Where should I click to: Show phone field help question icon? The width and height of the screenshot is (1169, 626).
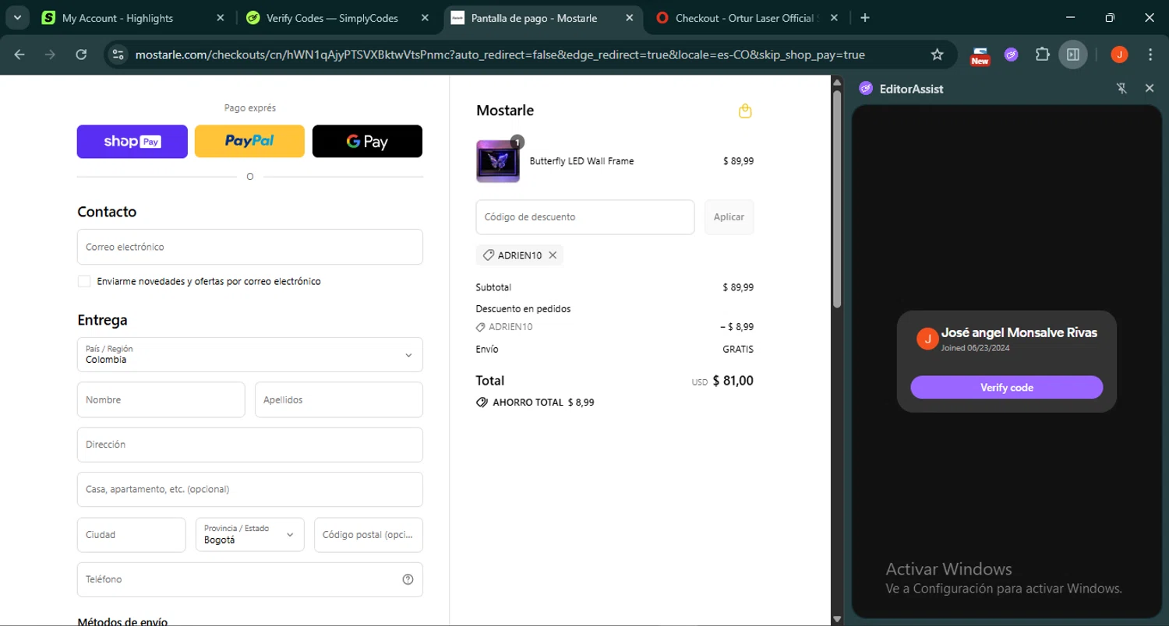point(408,579)
